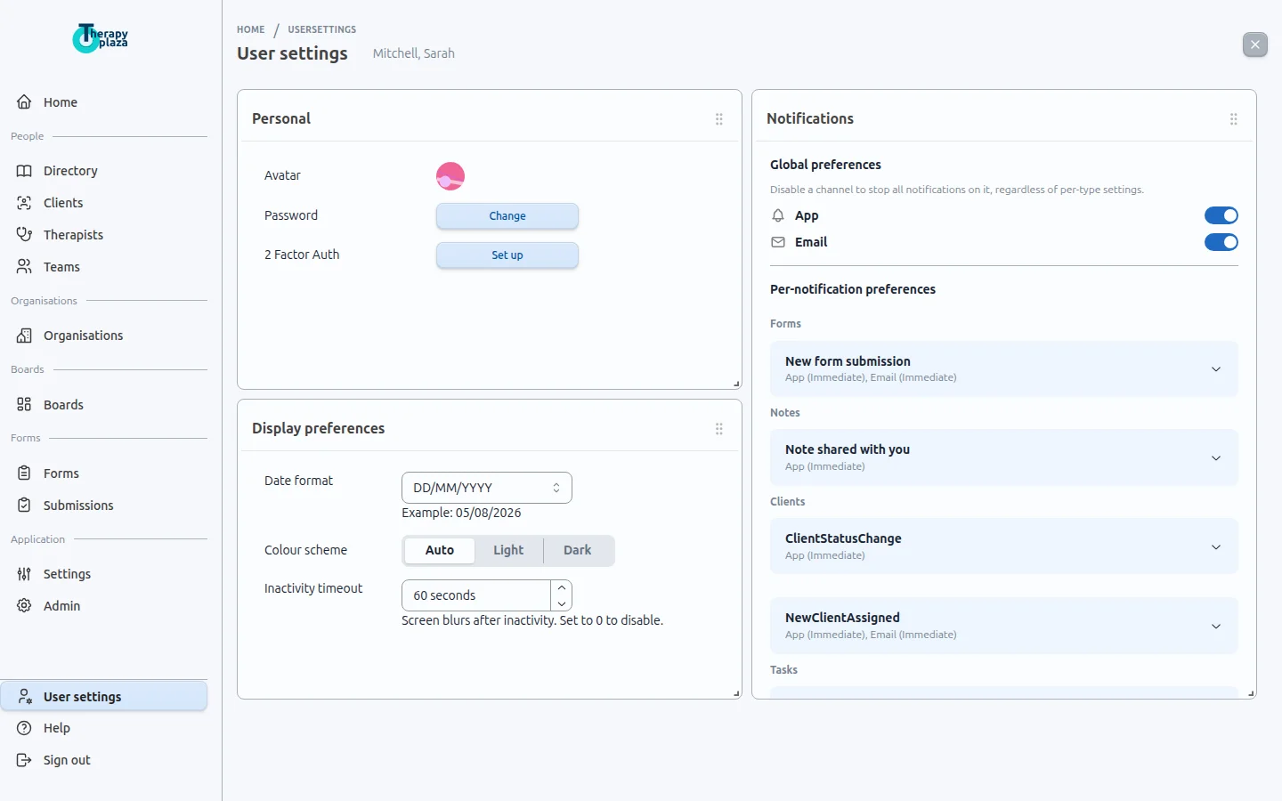The image size is (1282, 801).
Task: Expand New form submission preferences
Action: (1004, 368)
